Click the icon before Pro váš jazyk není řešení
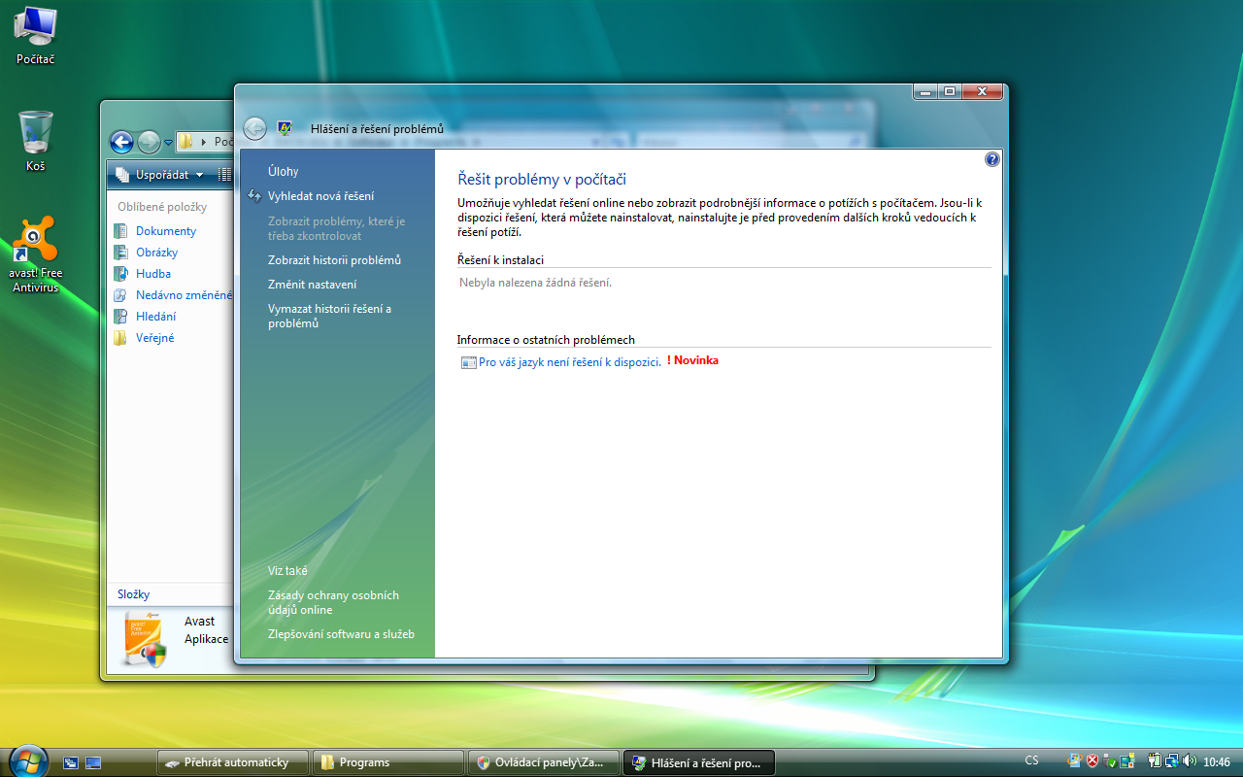 pyautogui.click(x=468, y=361)
